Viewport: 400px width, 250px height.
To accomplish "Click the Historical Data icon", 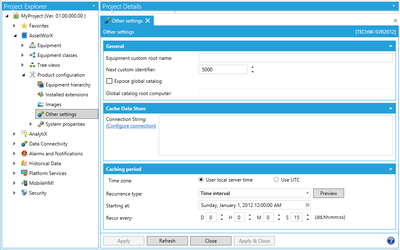I will tap(24, 164).
